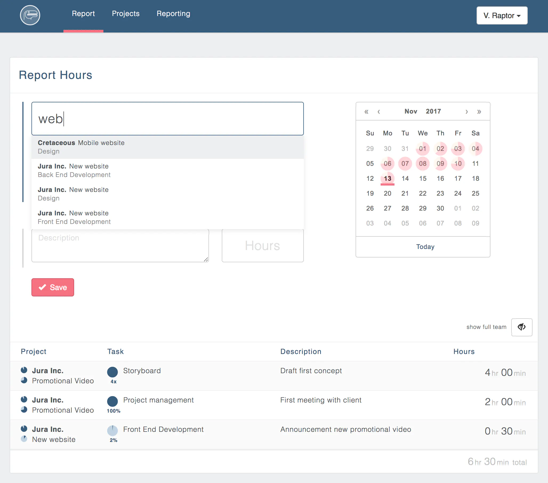
Task: Click the Today button in calendar
Action: pyautogui.click(x=425, y=247)
